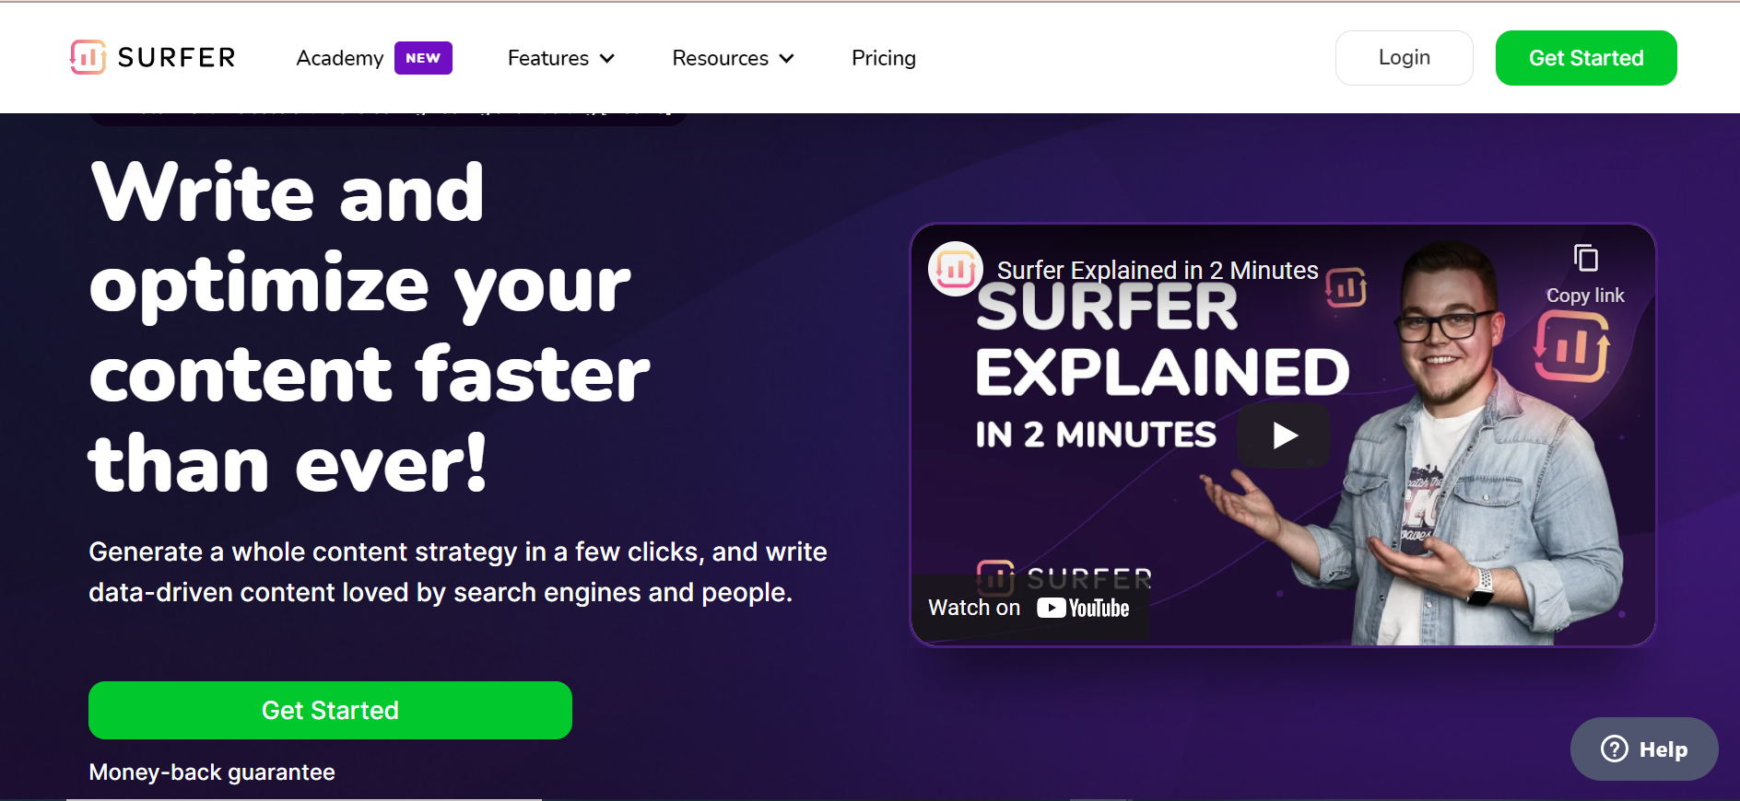Click the large Surfer icon beside presenter
The height and width of the screenshot is (801, 1740).
point(1572,346)
